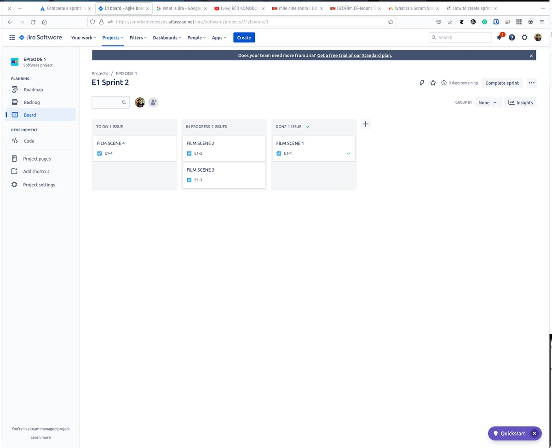This screenshot has height=448, width=552.
Task: Open the GROUP BY None dropdown
Action: 488,102
